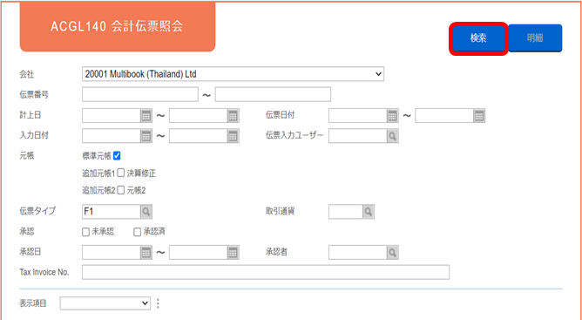Image resolution: width=582 pixels, height=320 pixels.
Task: Click the Tax Invoice No. input field
Action: pos(266,272)
